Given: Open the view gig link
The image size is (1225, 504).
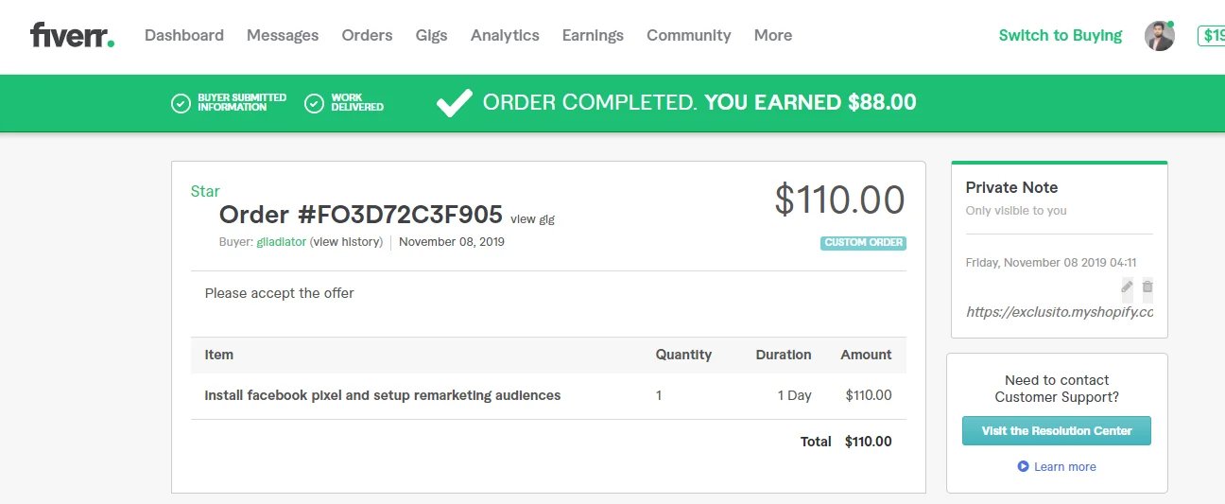Looking at the screenshot, I should (532, 219).
